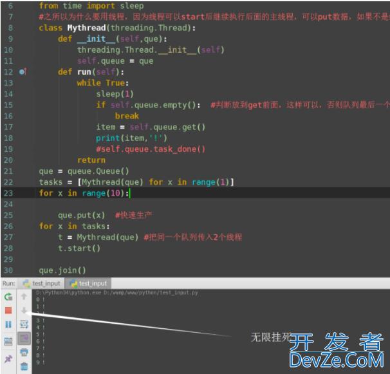Click 'def __init__(self,que):' code line
Viewport: 390px width, 374px height.
click(113, 39)
